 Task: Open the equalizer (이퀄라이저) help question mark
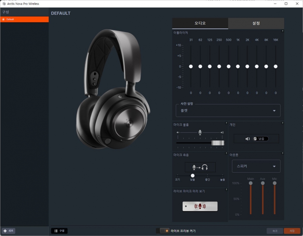point(282,31)
